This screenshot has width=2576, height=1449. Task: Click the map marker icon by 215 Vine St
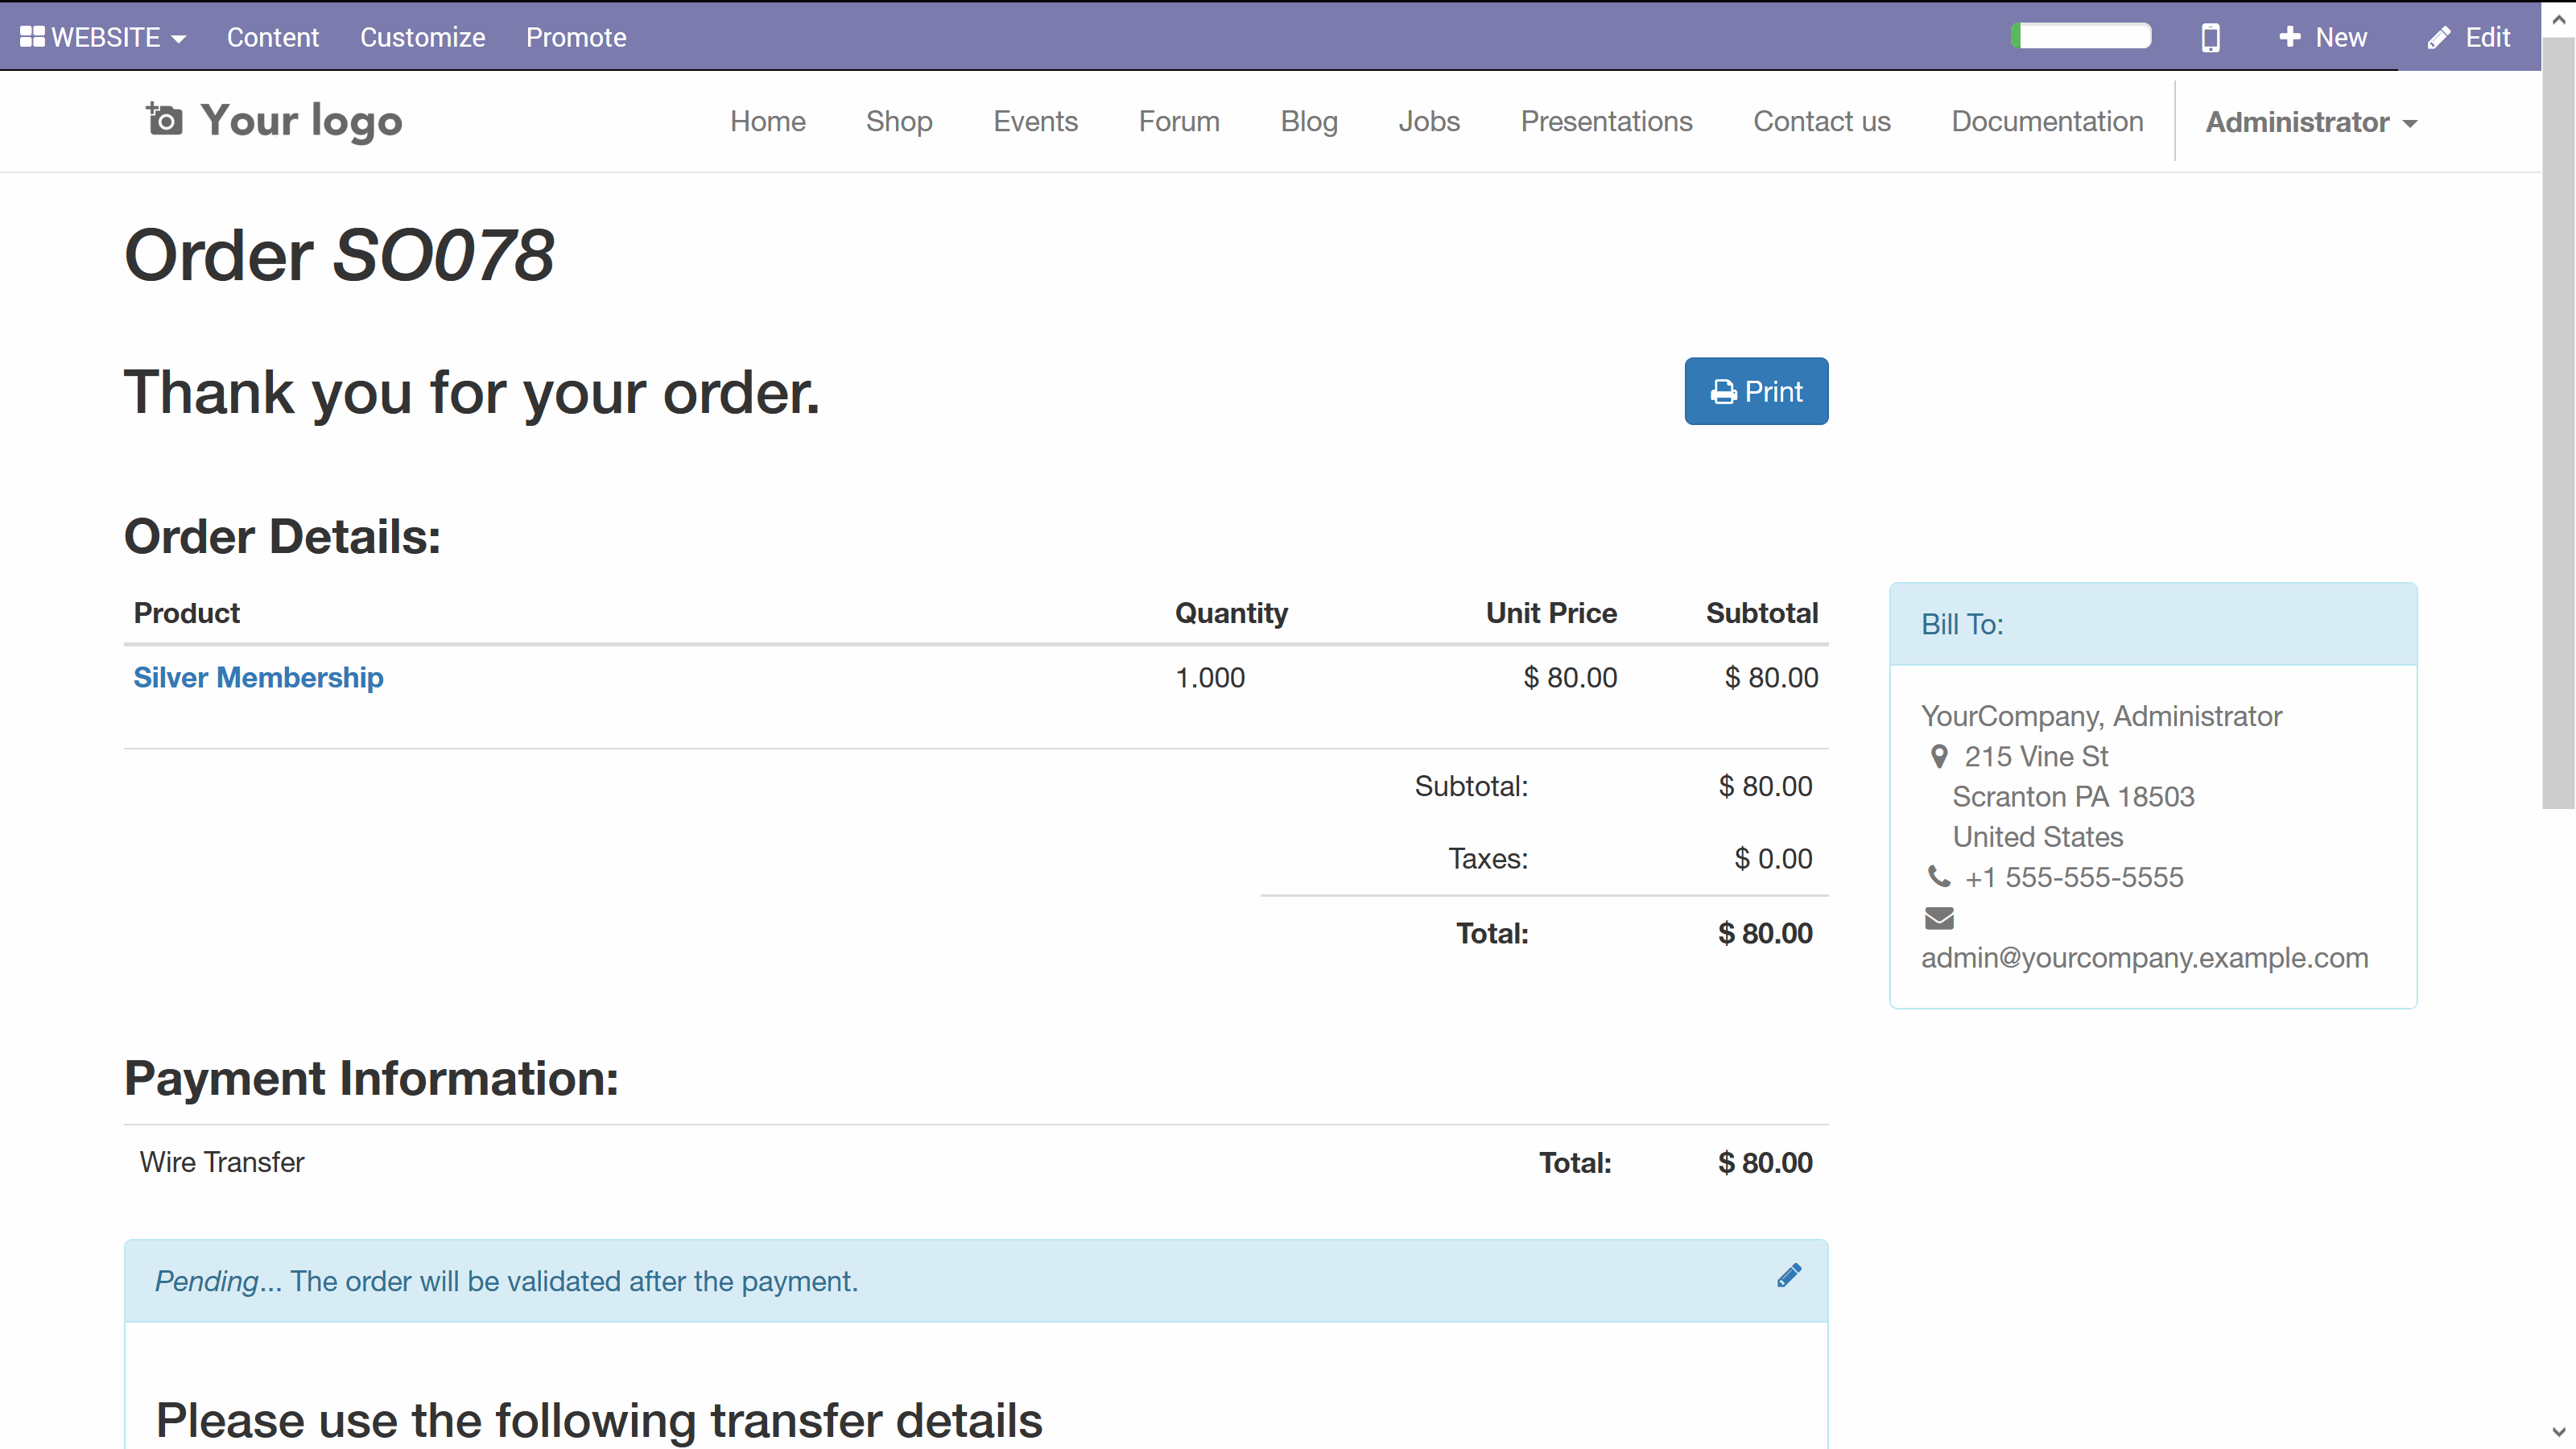pyautogui.click(x=1939, y=757)
